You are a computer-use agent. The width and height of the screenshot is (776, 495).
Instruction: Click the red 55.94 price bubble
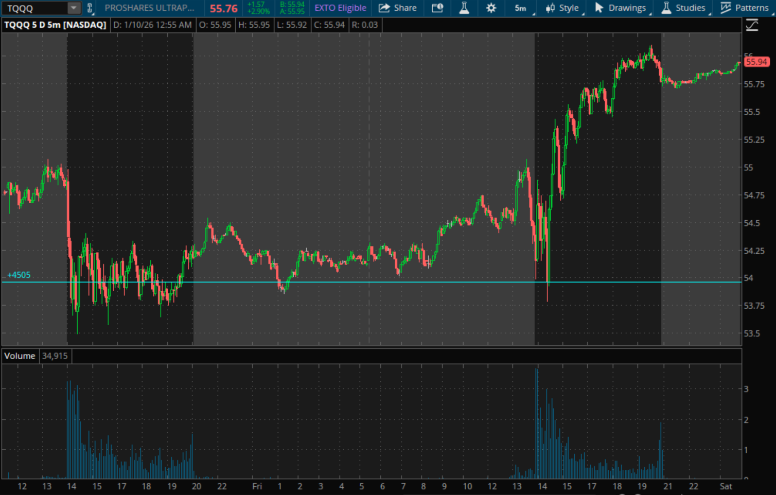pyautogui.click(x=756, y=62)
